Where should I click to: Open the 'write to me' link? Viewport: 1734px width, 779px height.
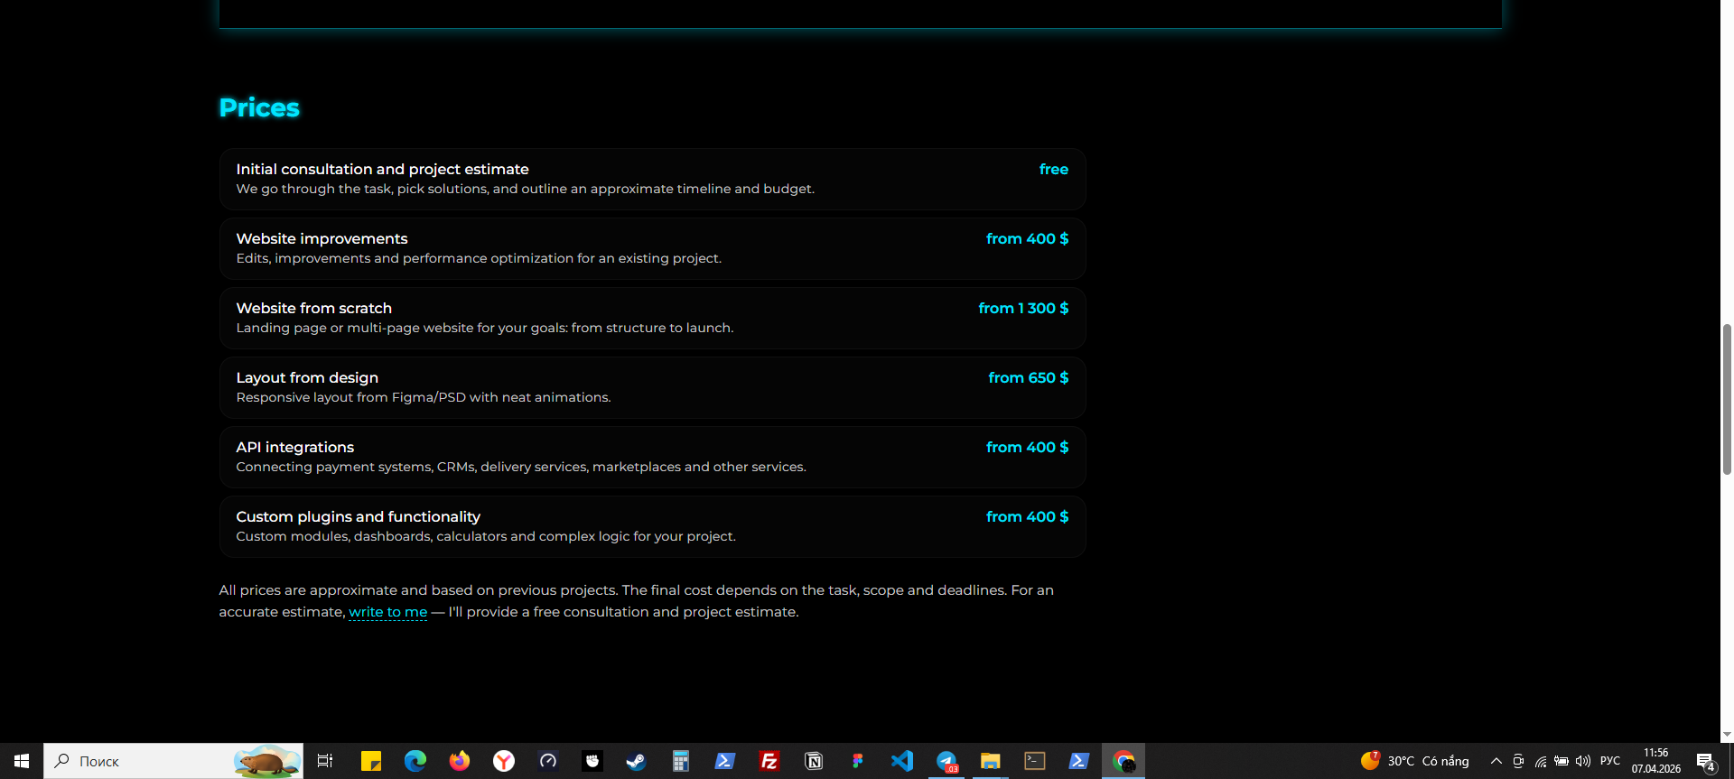(x=387, y=612)
